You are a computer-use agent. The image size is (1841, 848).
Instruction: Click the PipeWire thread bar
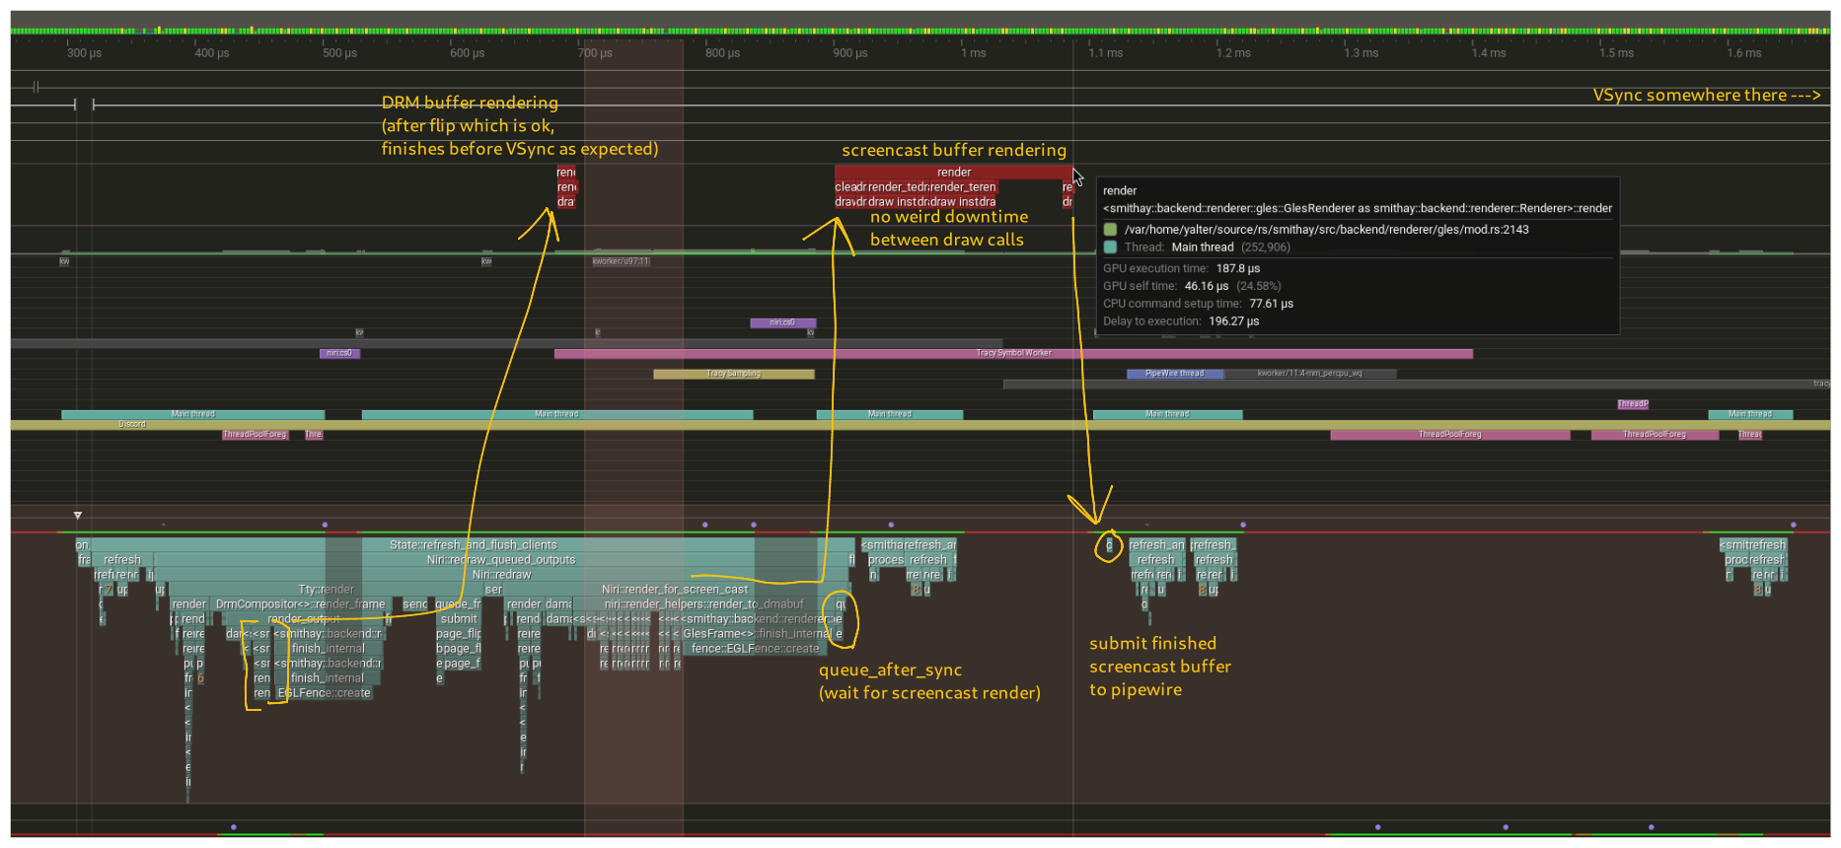(x=1174, y=374)
